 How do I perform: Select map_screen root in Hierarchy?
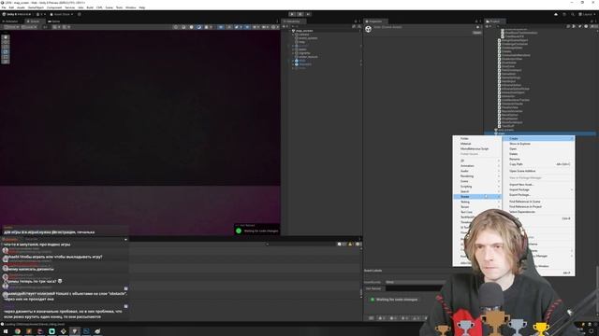point(304,31)
